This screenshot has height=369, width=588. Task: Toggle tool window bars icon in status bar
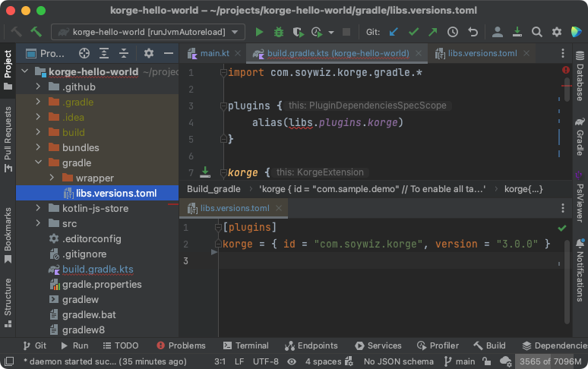pos(9,361)
